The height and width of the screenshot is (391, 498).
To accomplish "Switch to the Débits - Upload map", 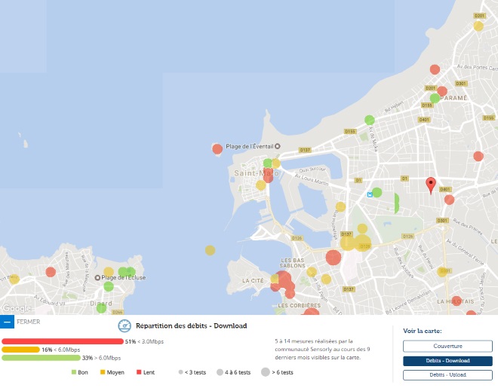I will tap(447, 375).
